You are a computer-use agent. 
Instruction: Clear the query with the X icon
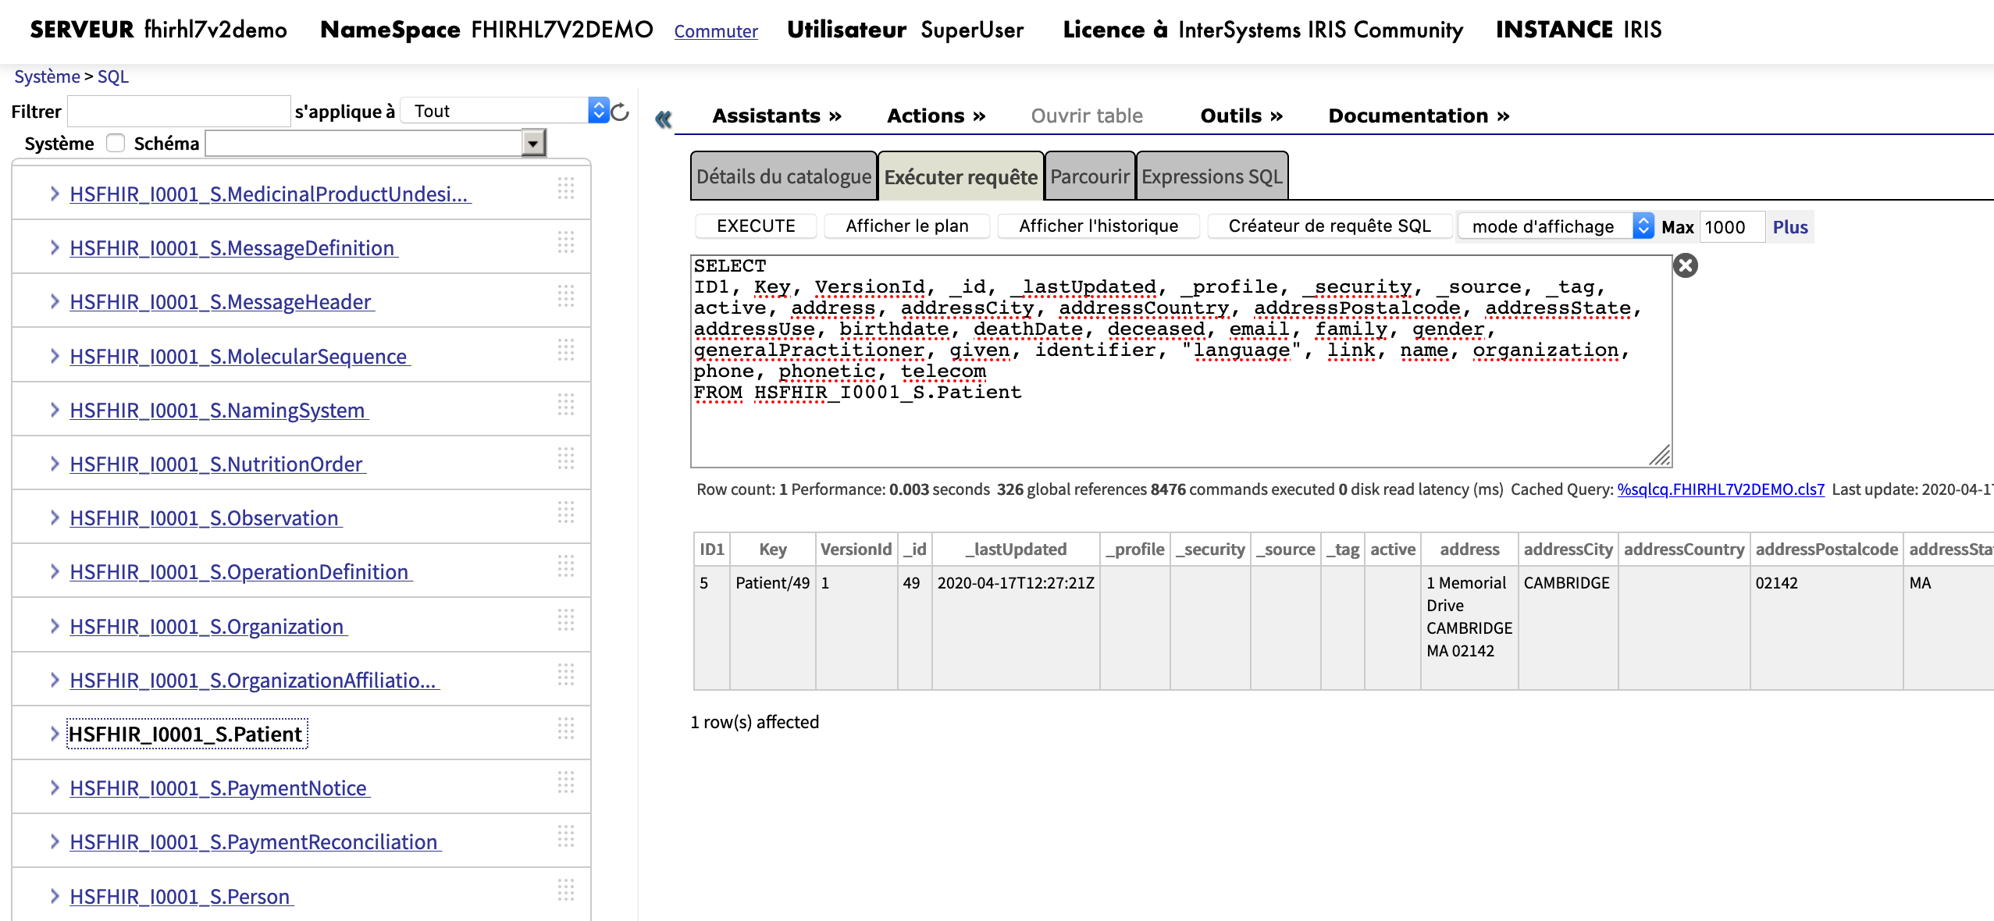tap(1685, 266)
